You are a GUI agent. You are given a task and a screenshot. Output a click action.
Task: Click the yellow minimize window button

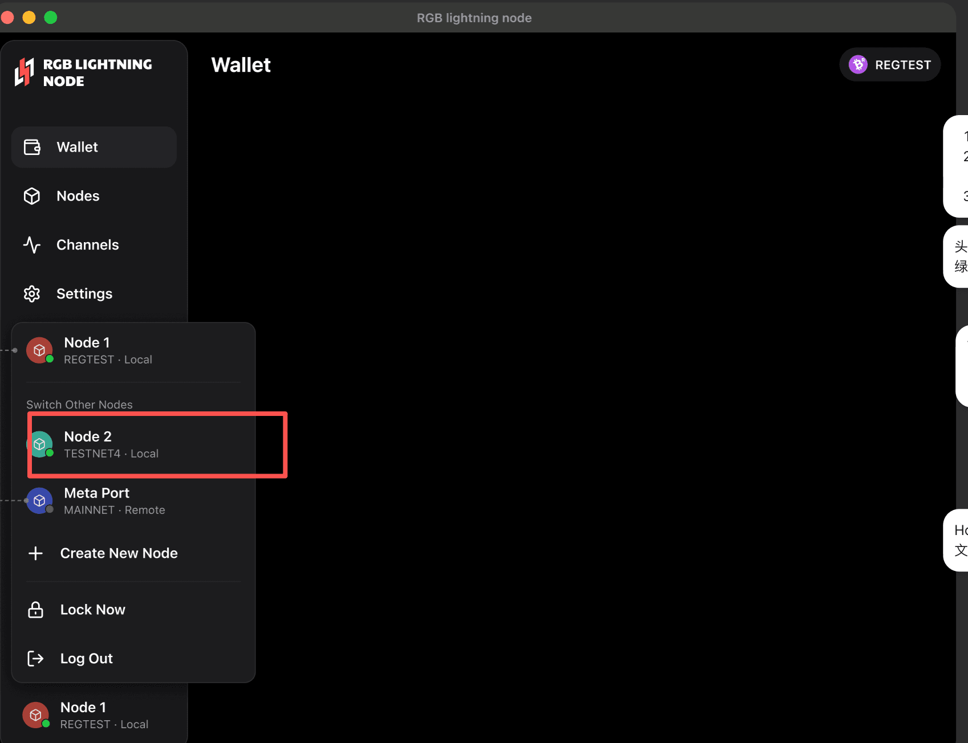pyautogui.click(x=29, y=18)
